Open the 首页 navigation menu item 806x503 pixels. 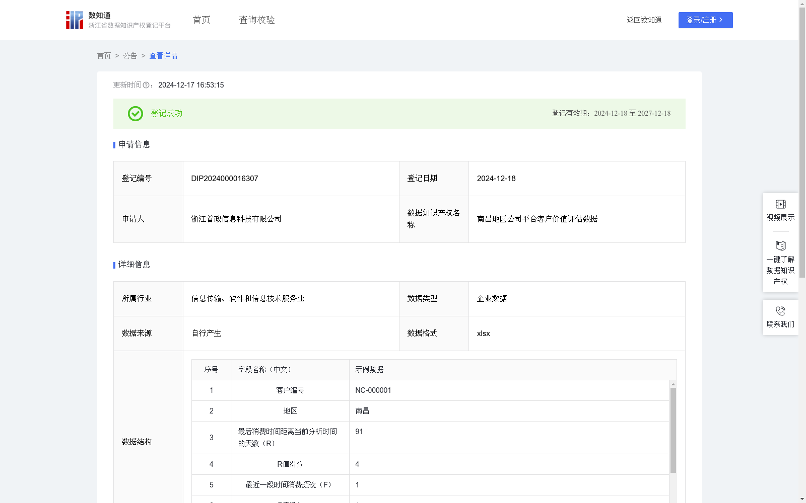click(x=200, y=20)
